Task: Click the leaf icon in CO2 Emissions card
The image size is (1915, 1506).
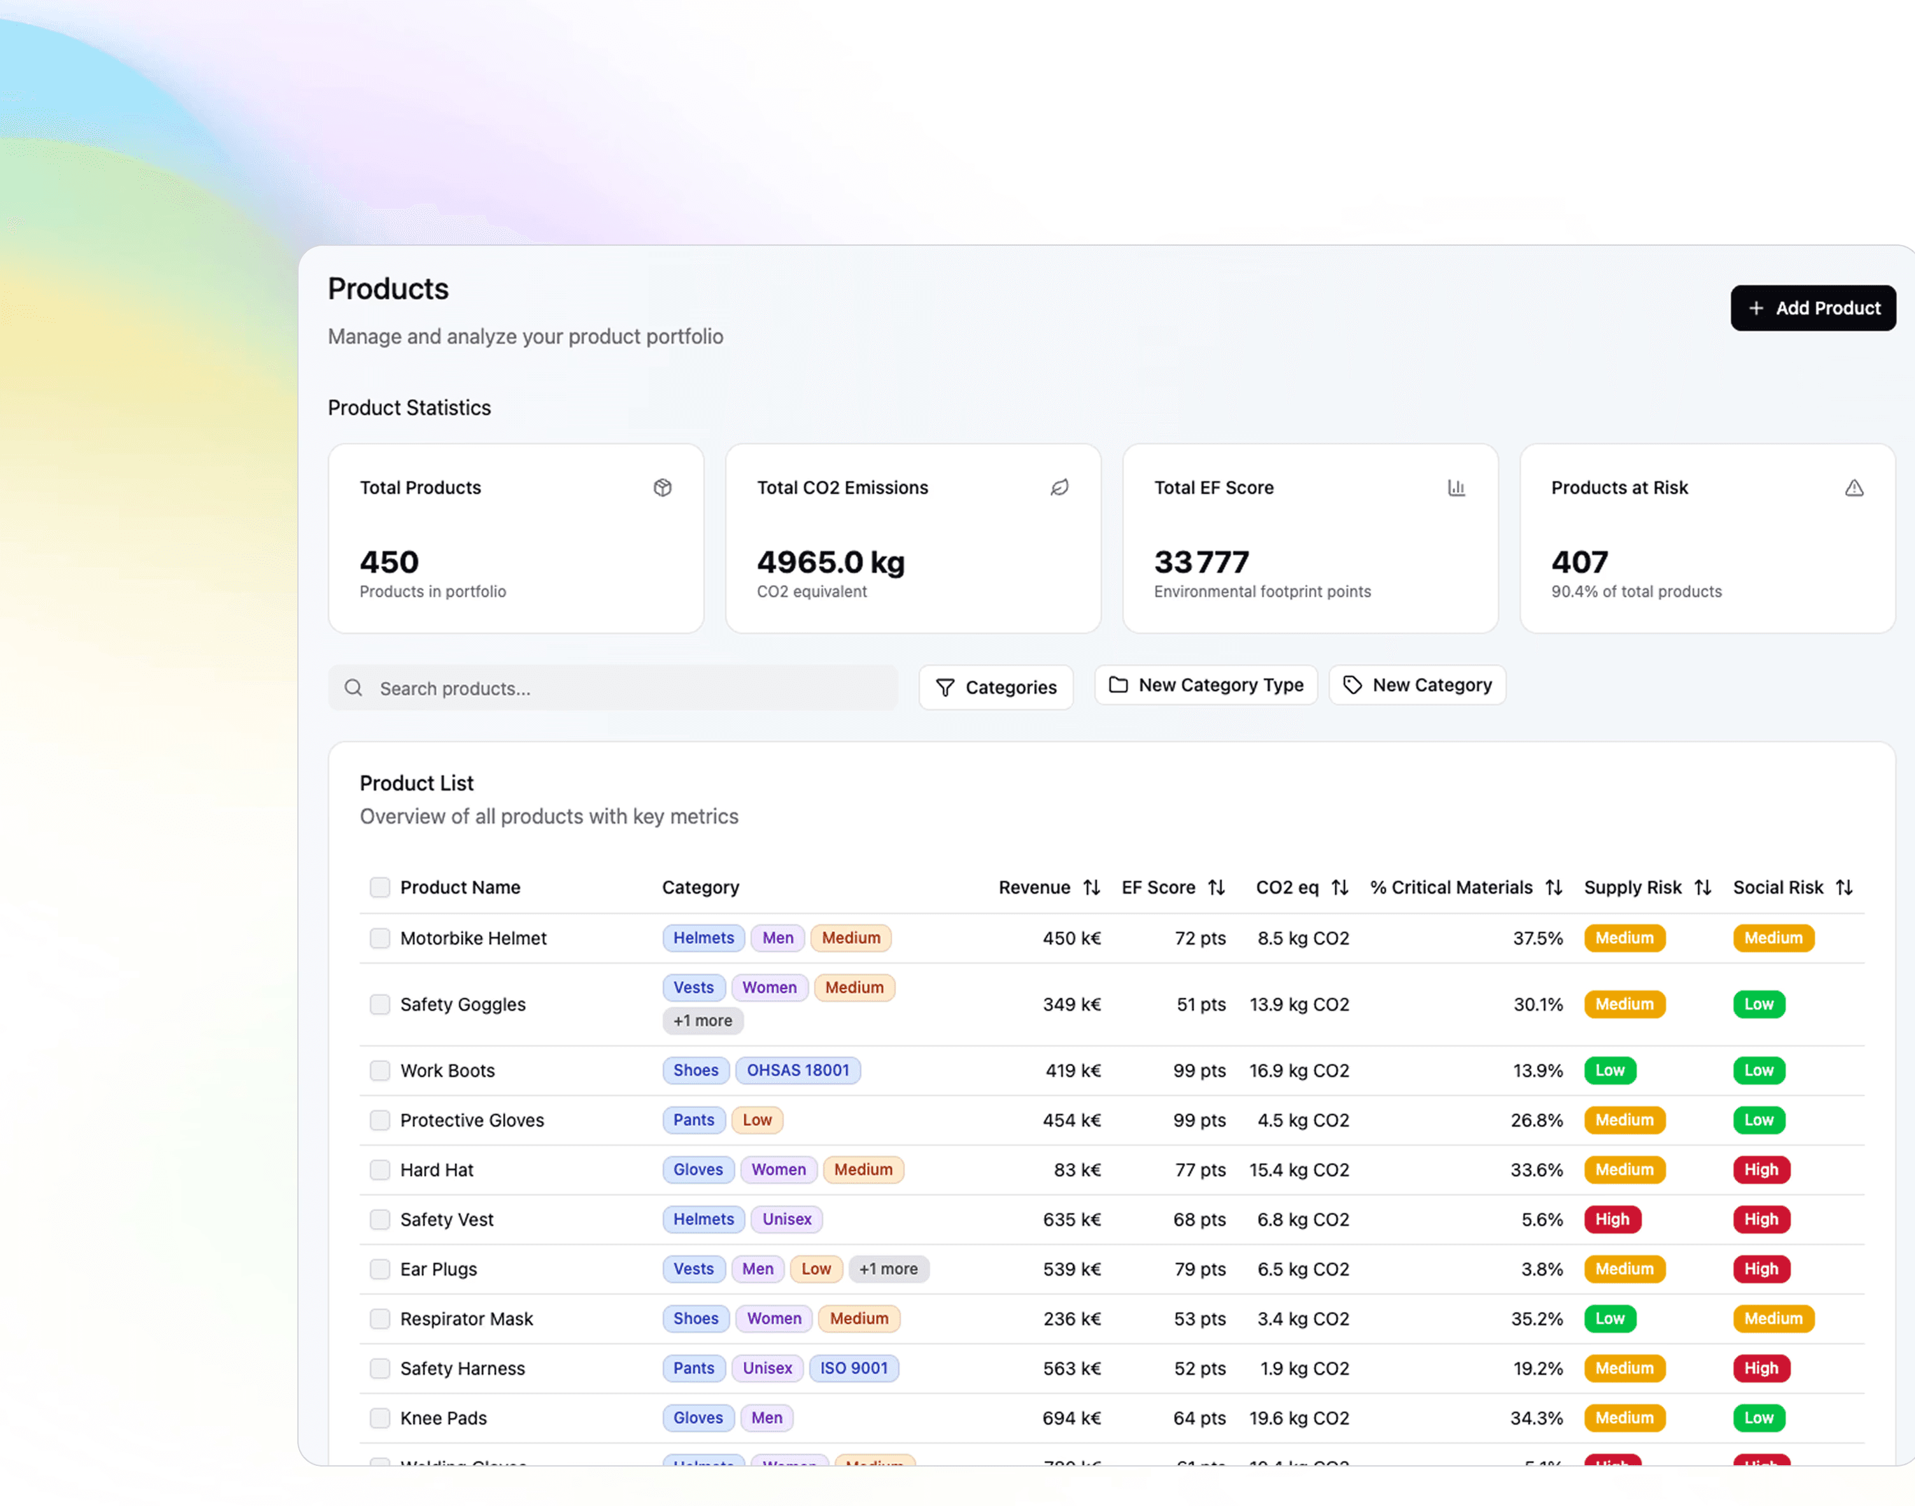Action: (1059, 488)
